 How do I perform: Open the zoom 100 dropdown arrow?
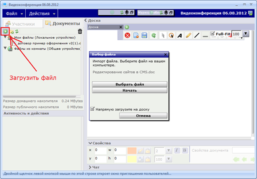(x=246, y=34)
